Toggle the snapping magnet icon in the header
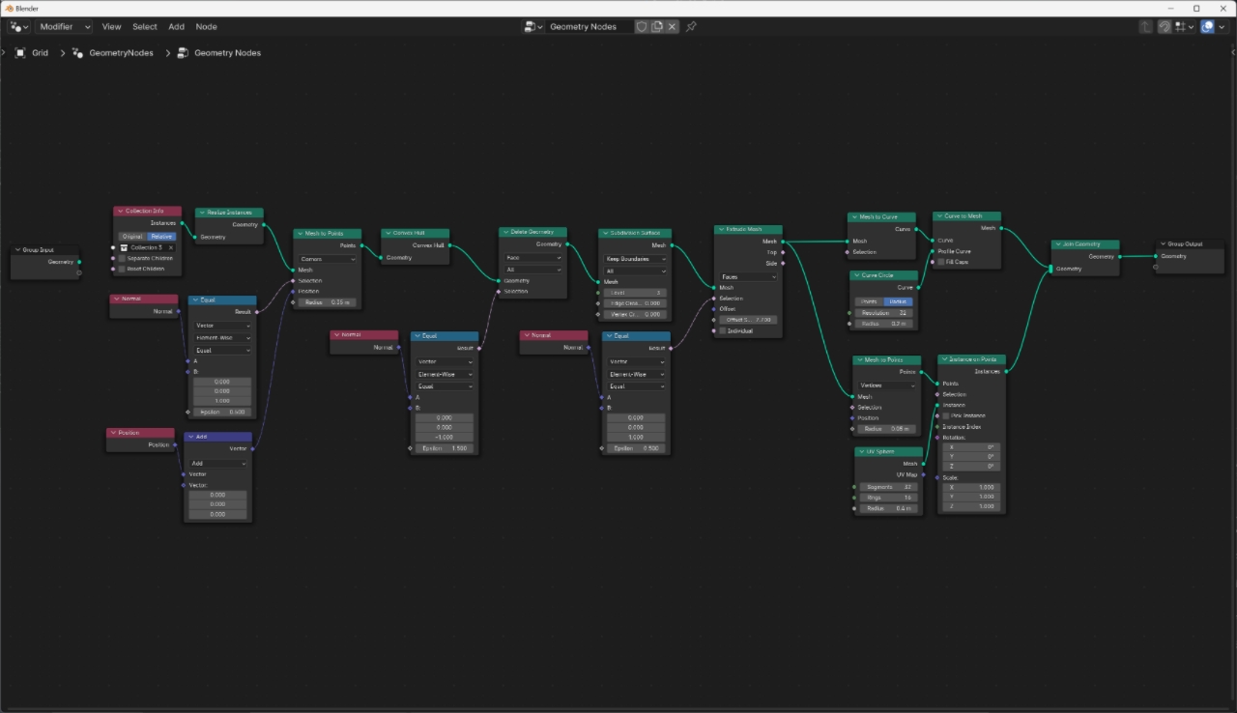Image resolution: width=1237 pixels, height=713 pixels. (x=1165, y=27)
